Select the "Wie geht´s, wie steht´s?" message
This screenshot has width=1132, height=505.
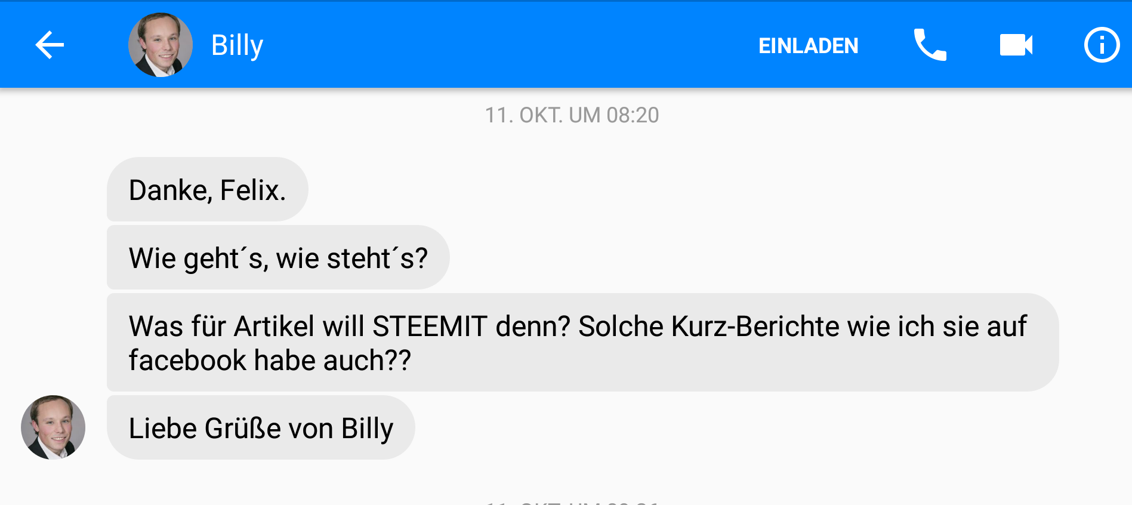click(277, 258)
